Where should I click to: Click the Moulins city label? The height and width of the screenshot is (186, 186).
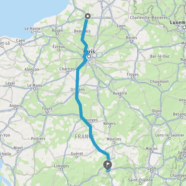[114, 139]
